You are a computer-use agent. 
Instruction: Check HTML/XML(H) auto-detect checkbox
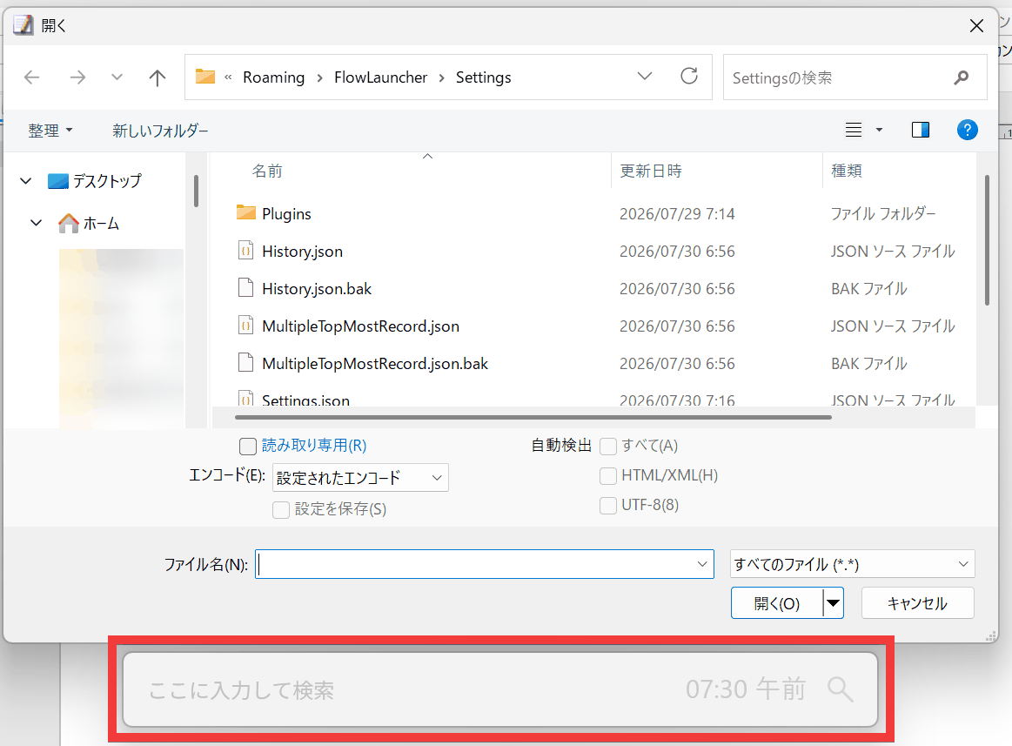tap(608, 476)
